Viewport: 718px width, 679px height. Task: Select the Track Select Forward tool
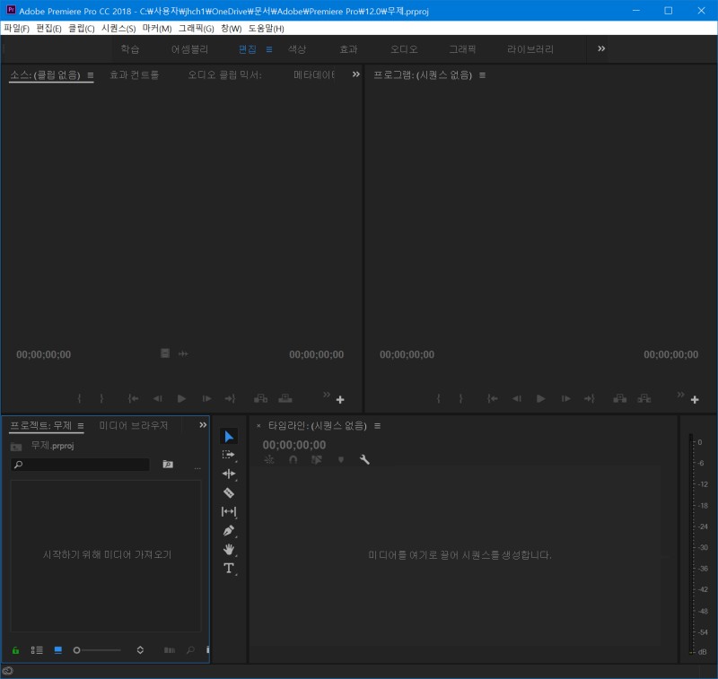pos(229,455)
